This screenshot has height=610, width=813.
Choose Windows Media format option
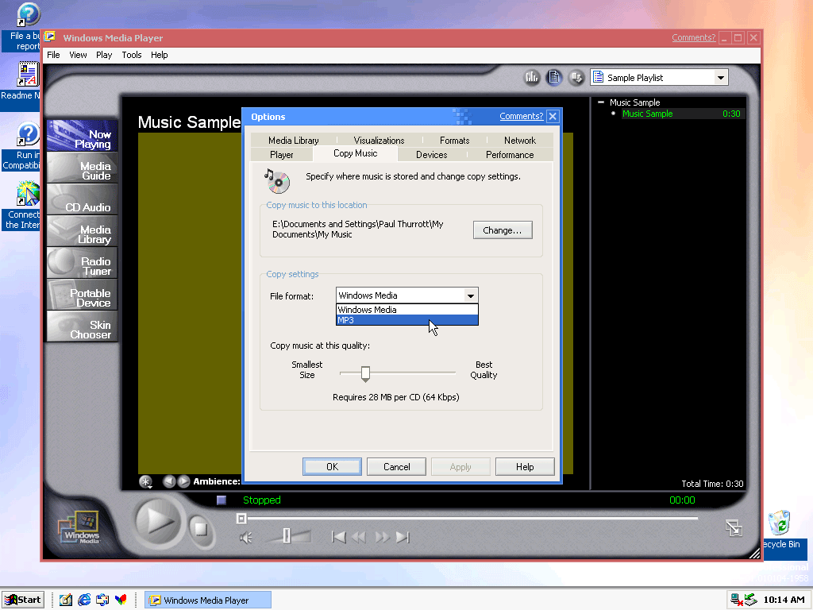pos(406,310)
